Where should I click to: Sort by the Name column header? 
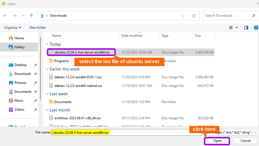57,36
